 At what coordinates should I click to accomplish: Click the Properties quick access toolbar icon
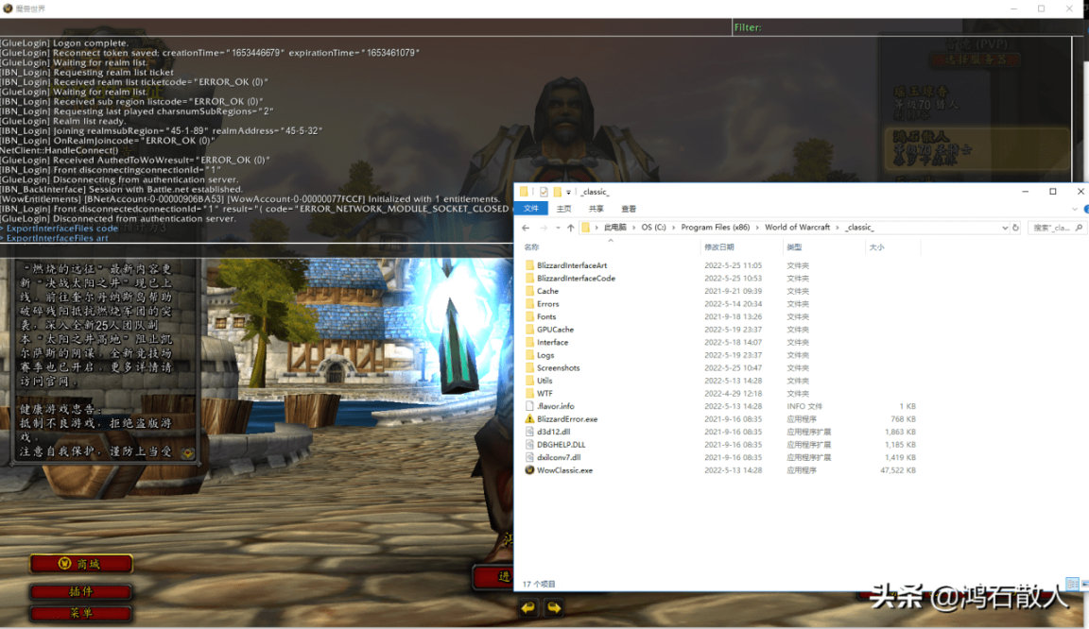(x=544, y=192)
